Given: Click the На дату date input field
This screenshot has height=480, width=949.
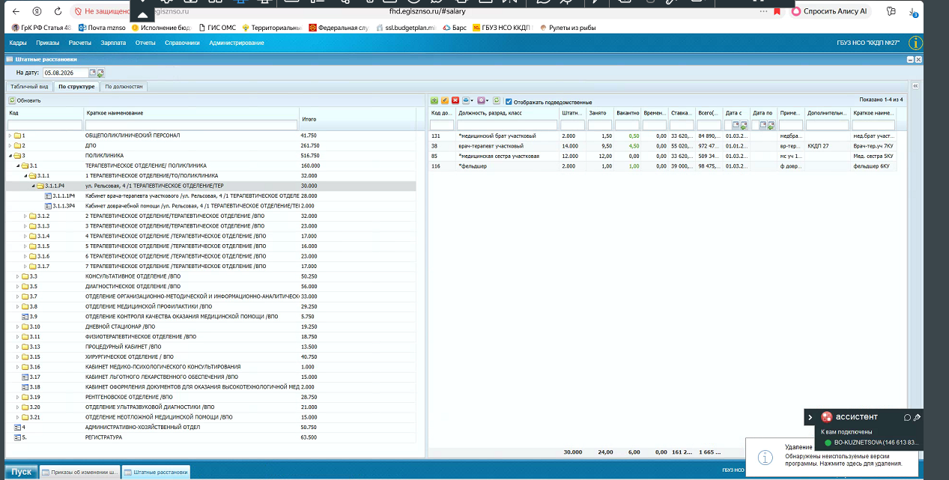Looking at the screenshot, I should tap(65, 73).
